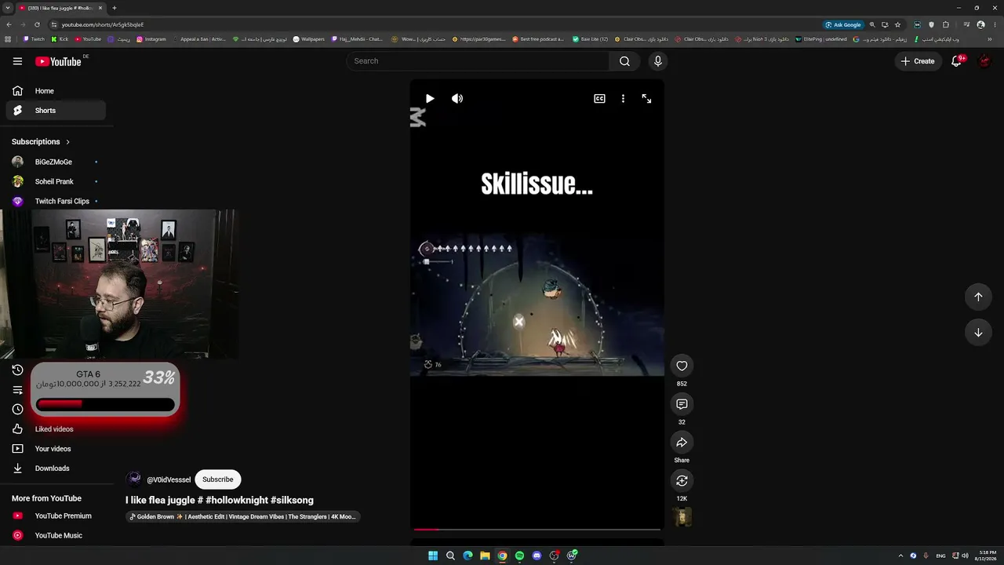The height and width of the screenshot is (565, 1004).
Task: Open the V0idVesssel channel avatar
Action: click(x=134, y=479)
